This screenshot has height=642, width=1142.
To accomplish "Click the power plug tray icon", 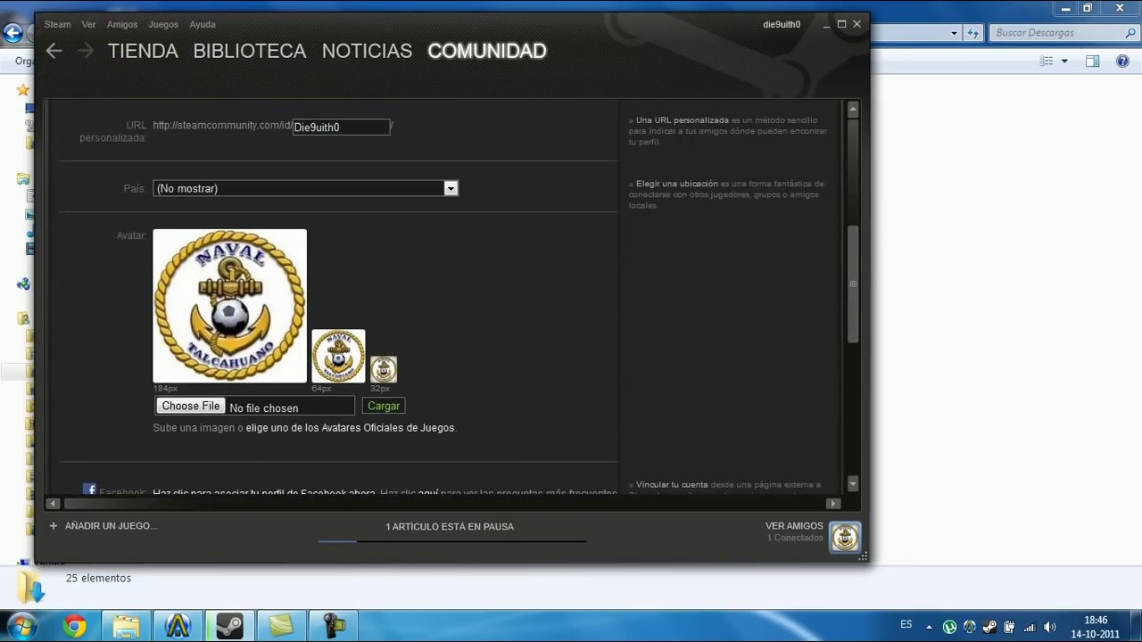I will point(1009,627).
